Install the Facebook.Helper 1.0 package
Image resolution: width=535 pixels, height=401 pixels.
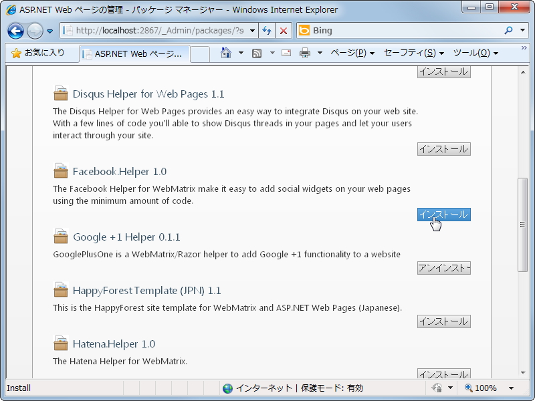click(x=444, y=215)
